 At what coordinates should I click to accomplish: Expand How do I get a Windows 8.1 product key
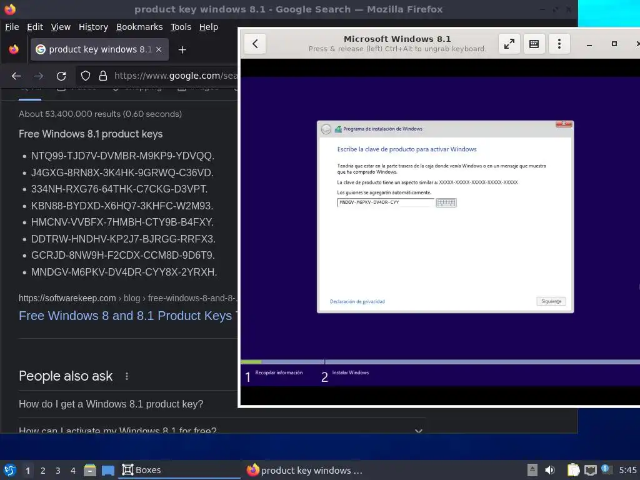tap(111, 404)
